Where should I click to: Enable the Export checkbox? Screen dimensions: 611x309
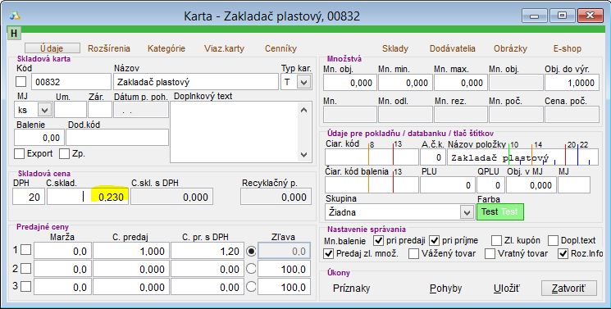(19, 153)
